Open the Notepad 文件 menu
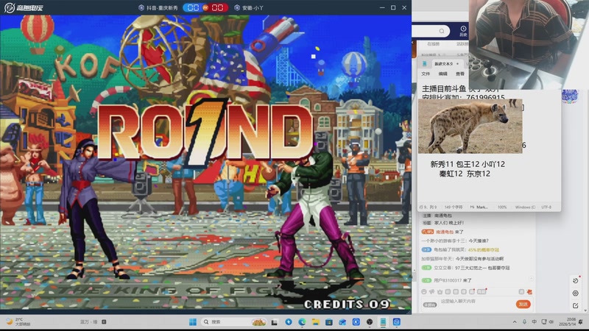589x331 pixels. pyautogui.click(x=426, y=74)
